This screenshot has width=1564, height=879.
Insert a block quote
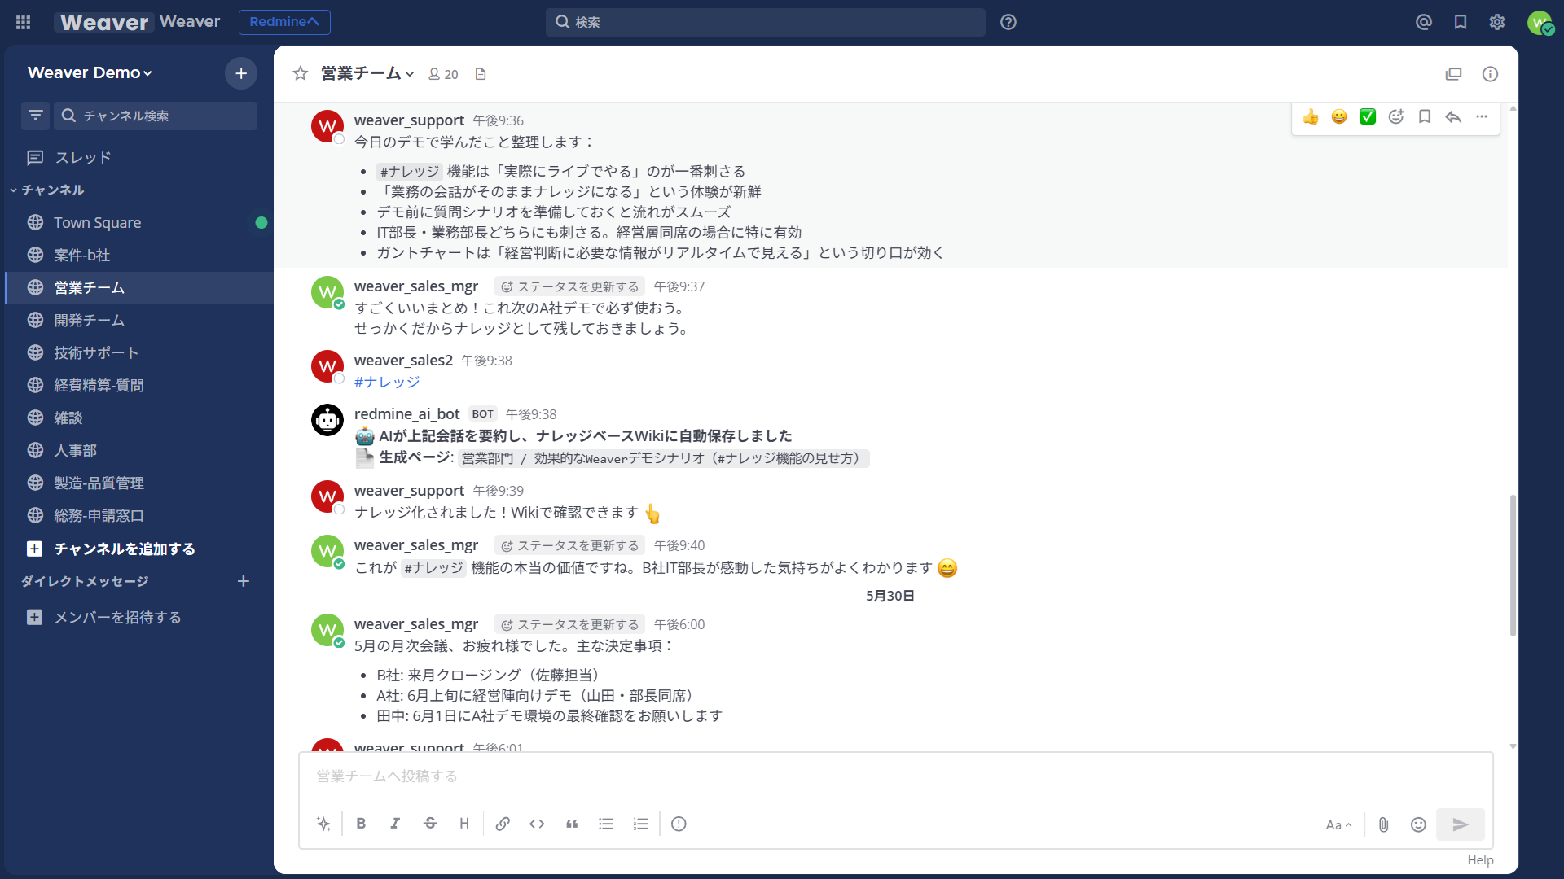(x=572, y=824)
